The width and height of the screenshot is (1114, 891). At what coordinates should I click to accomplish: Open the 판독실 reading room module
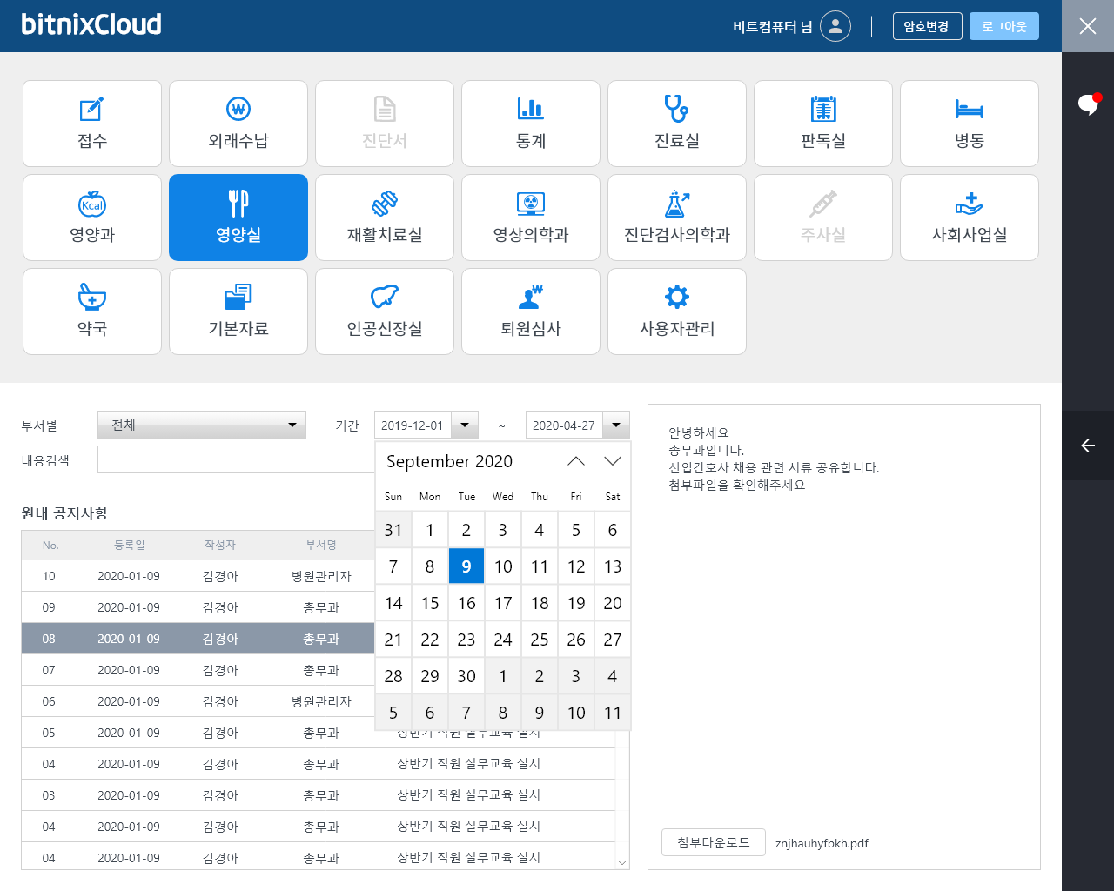coord(823,124)
